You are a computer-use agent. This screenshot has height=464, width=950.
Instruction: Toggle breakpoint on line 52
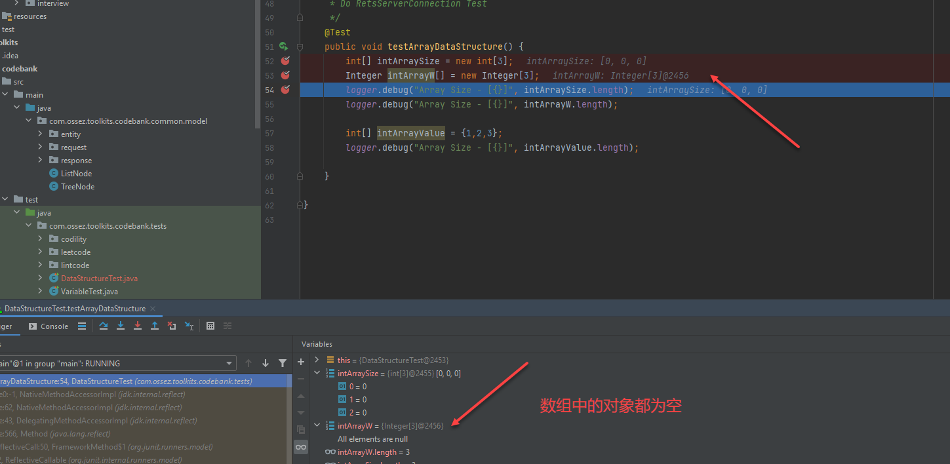coord(285,61)
